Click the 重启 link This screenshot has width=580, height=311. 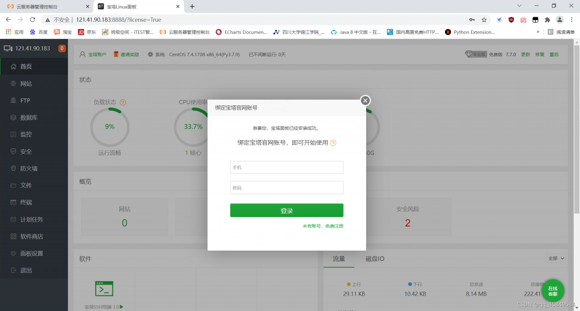554,54
